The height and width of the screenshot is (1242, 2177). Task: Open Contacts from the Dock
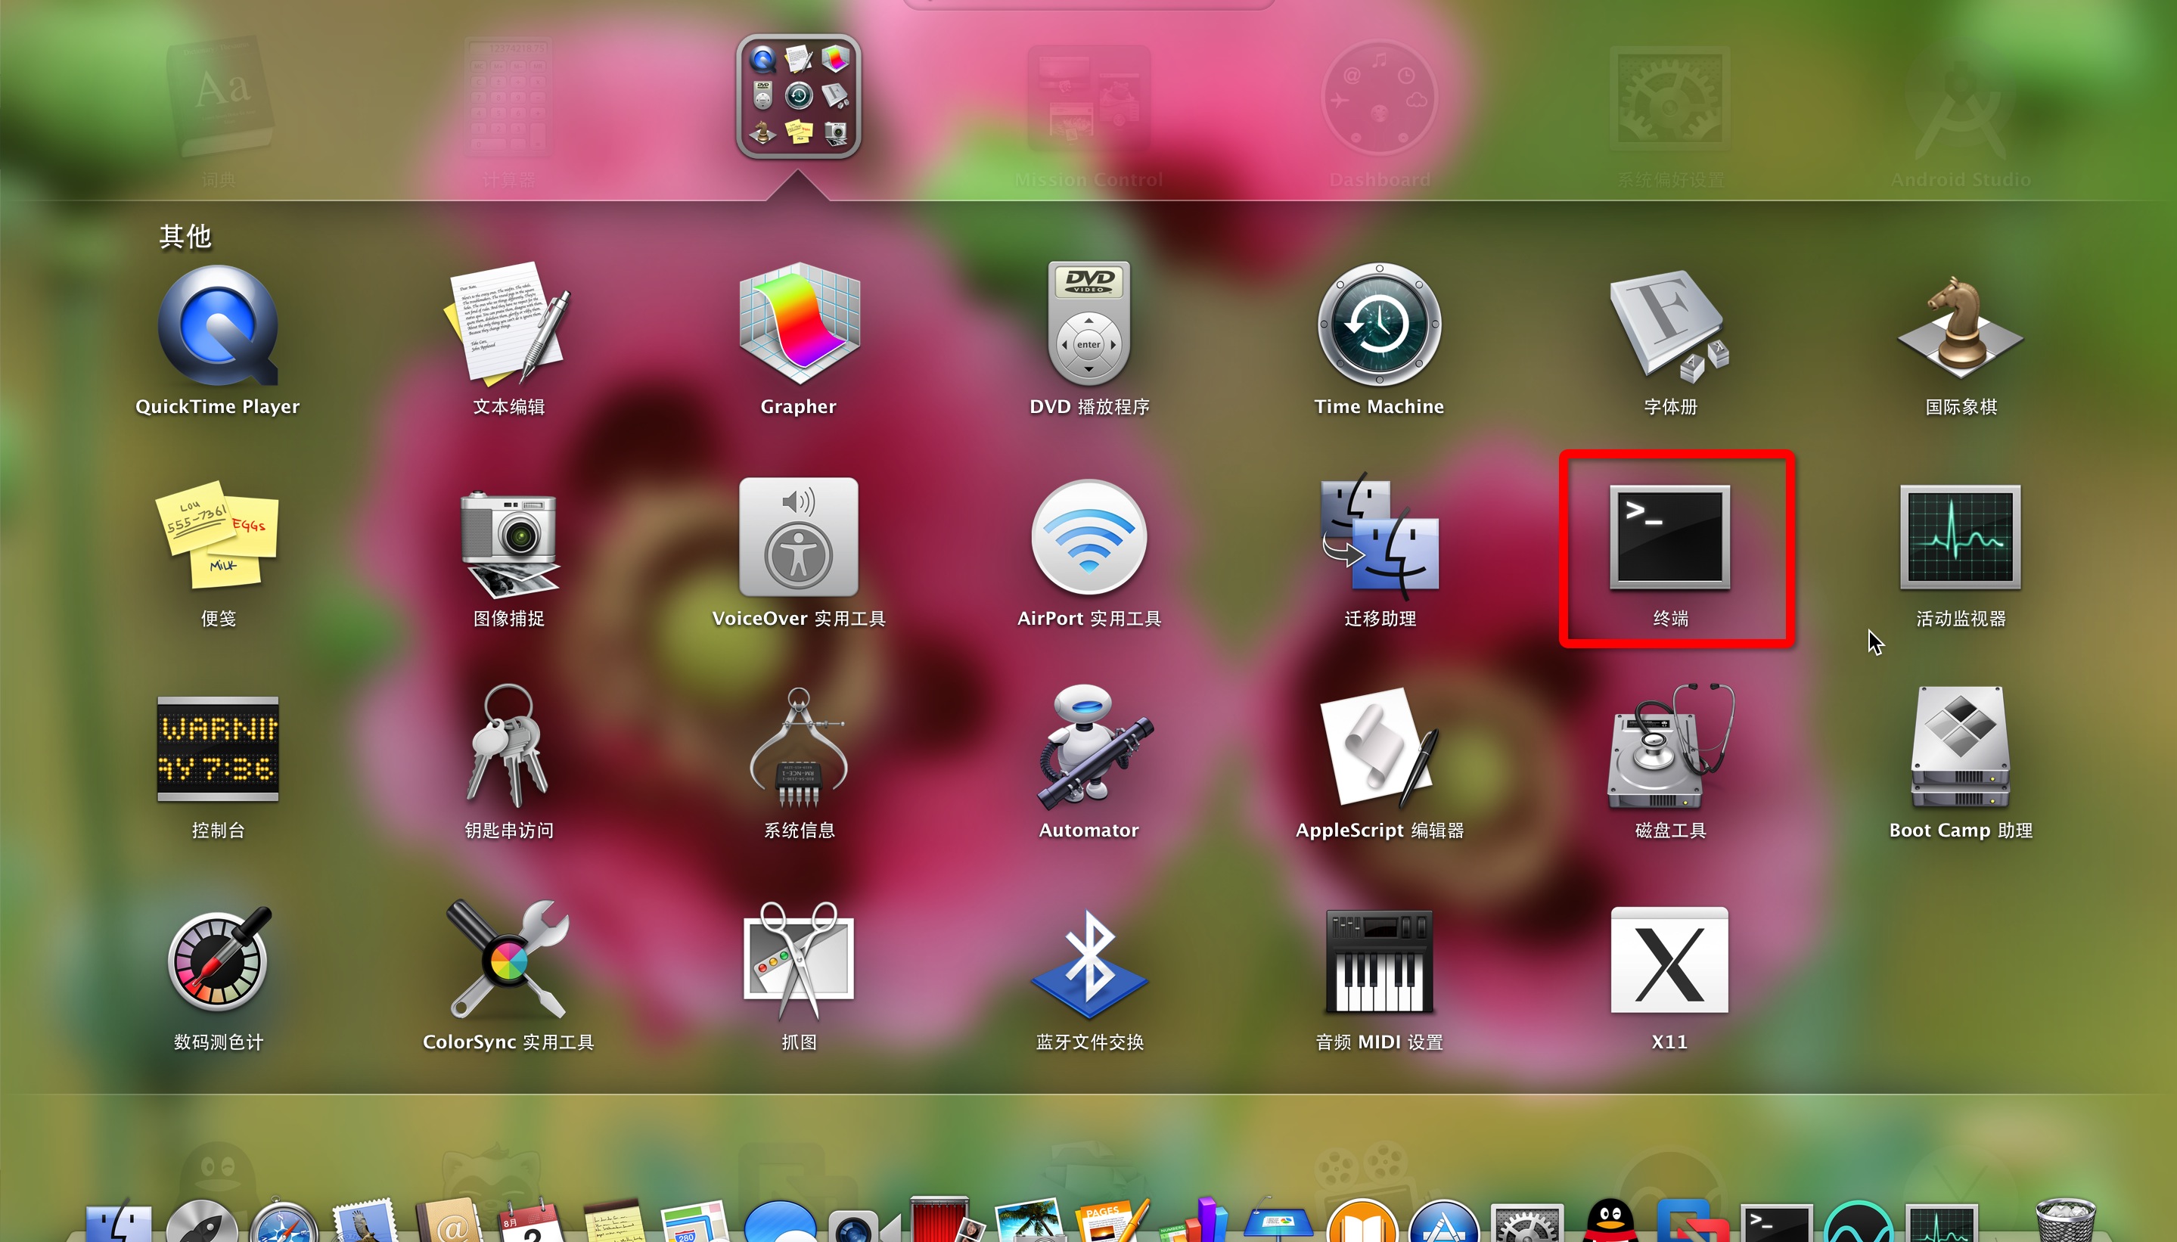point(450,1220)
